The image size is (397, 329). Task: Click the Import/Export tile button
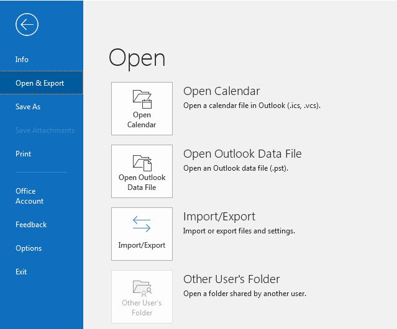pyautogui.click(x=142, y=234)
